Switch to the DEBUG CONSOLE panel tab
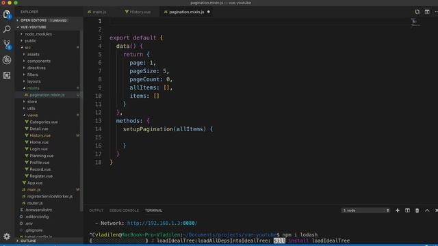438x246 pixels. tap(124, 210)
